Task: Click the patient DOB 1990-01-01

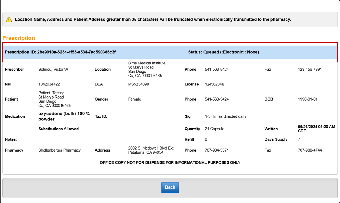Action: click(x=307, y=99)
